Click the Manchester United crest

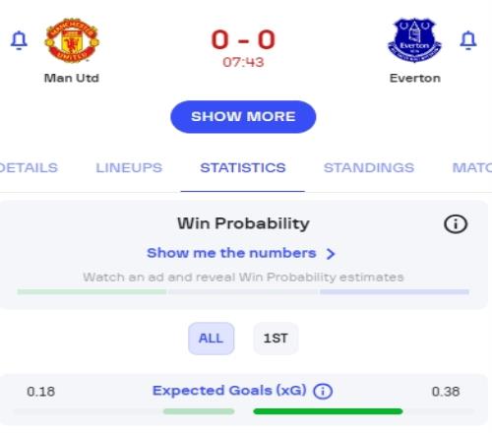coord(72,40)
